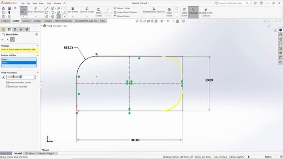The height and width of the screenshot is (159, 283).
Task: Open the Tools menu
Action: 49,4
